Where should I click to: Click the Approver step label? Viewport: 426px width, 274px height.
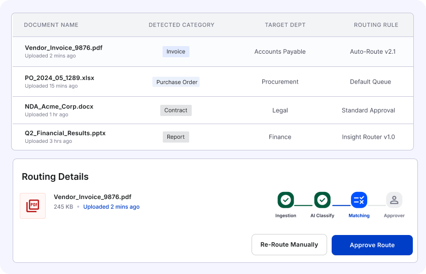pyautogui.click(x=394, y=216)
